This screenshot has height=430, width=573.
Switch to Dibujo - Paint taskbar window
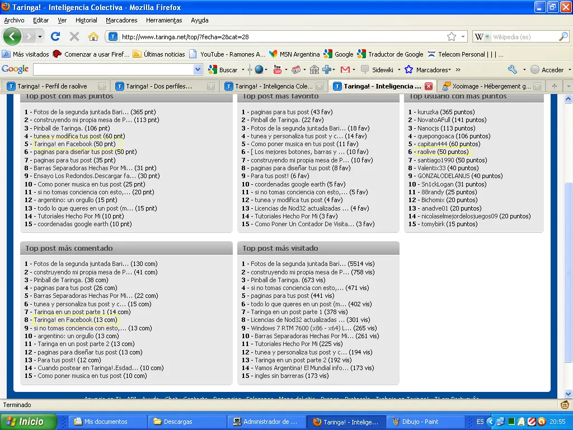tap(425, 422)
